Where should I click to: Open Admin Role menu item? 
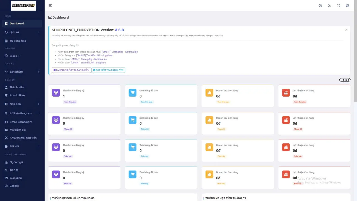pyautogui.click(x=22, y=95)
